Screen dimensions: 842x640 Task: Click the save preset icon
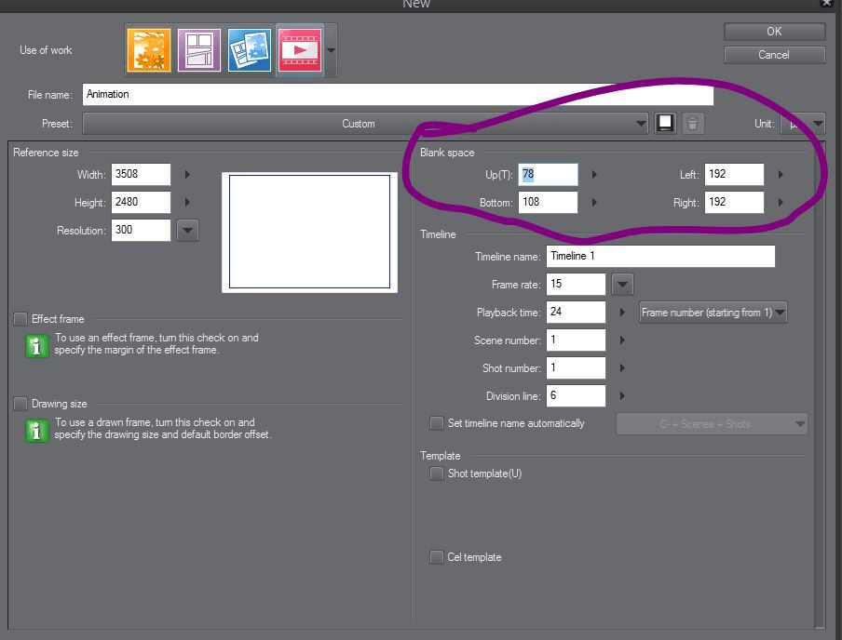coord(665,124)
